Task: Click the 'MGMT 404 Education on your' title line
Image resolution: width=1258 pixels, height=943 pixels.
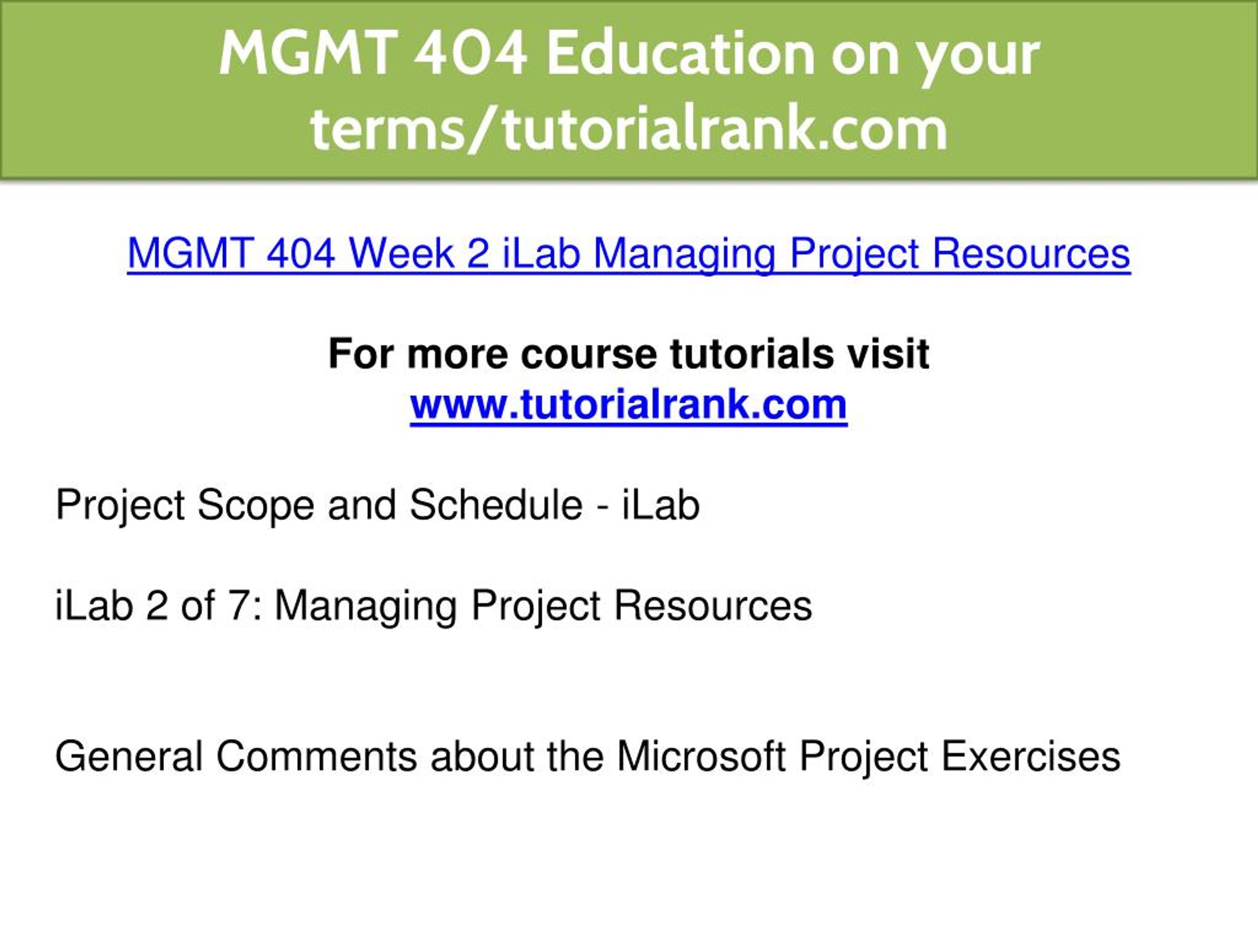Action: click(x=629, y=55)
